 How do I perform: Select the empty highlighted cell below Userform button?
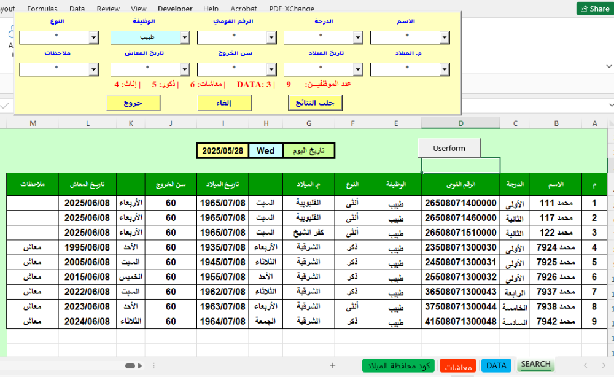461,165
